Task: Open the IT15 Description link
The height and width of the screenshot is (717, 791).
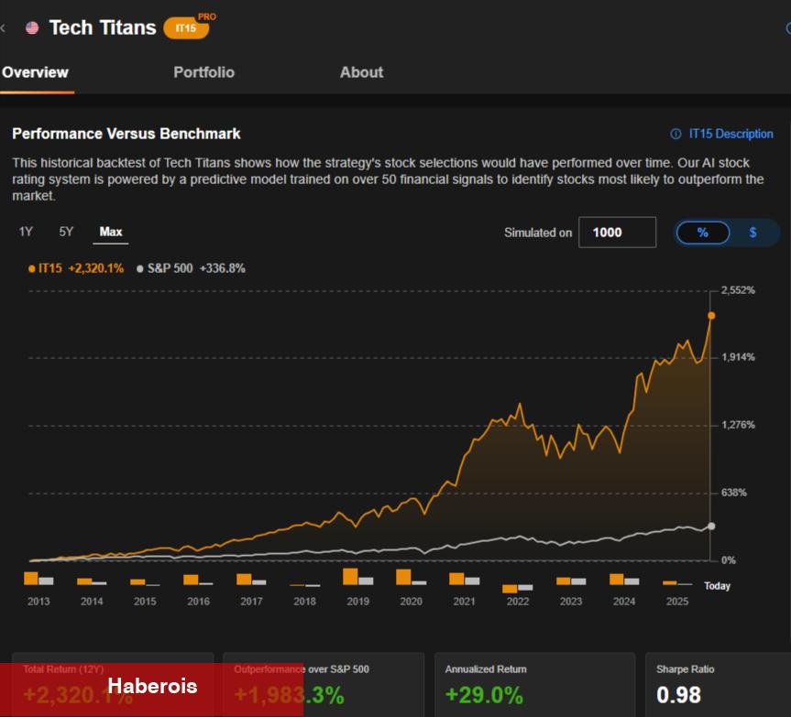Action: (731, 134)
